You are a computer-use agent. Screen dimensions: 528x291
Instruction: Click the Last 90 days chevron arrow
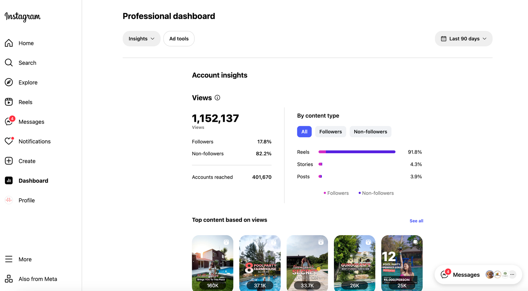pos(484,39)
